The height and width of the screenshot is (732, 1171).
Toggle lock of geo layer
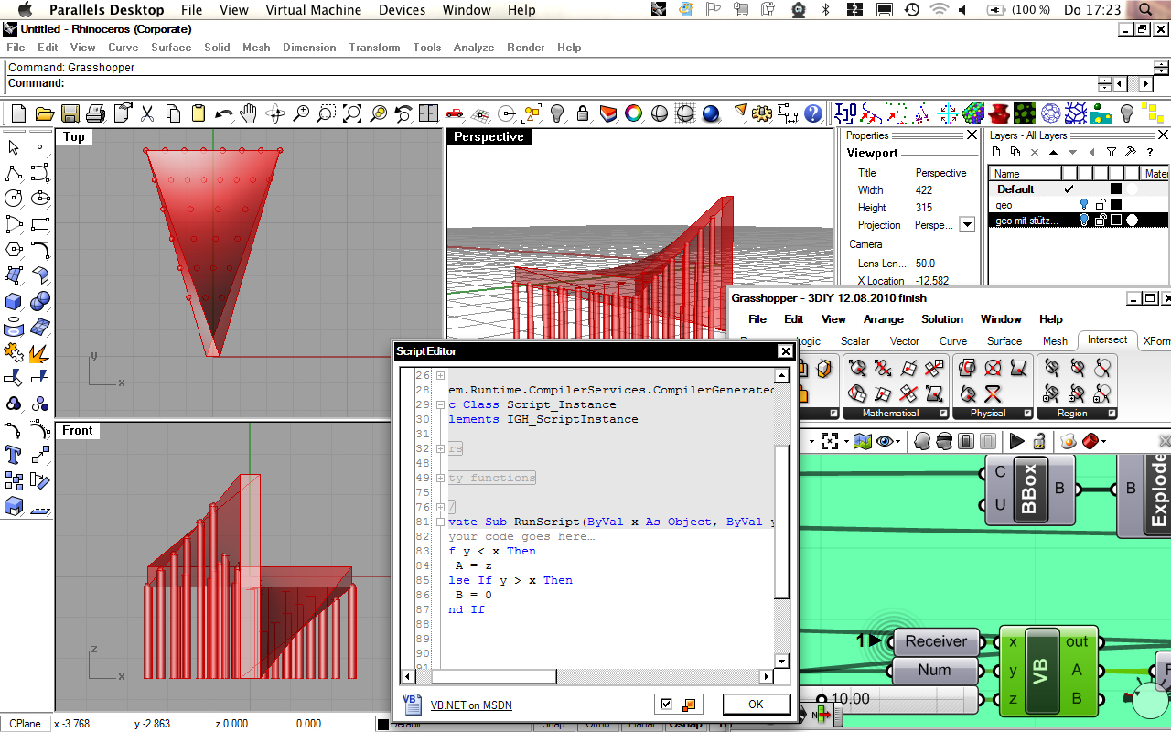point(1101,205)
